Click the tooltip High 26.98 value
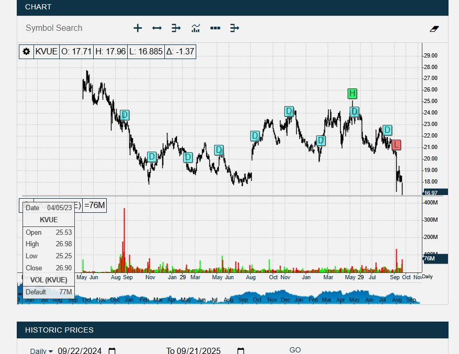Viewport: 459px width, 354px height. point(64,244)
